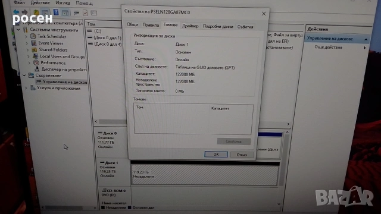Click the Local Users and Groups icon
381x214 pixels.
pos(36,56)
